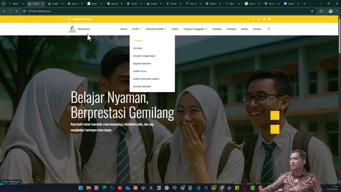Click the Facebook icon in yellow top bar
Viewport: 341px width, 192px height.
point(253,19)
